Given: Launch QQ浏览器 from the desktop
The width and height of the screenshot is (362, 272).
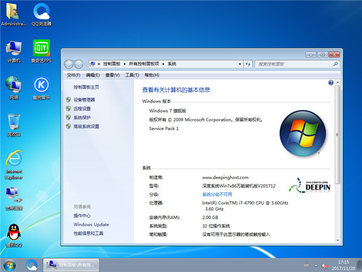Looking at the screenshot, I should point(41,14).
